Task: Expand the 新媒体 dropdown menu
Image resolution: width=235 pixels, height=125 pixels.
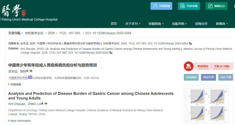Action: pyautogui.click(x=222, y=24)
